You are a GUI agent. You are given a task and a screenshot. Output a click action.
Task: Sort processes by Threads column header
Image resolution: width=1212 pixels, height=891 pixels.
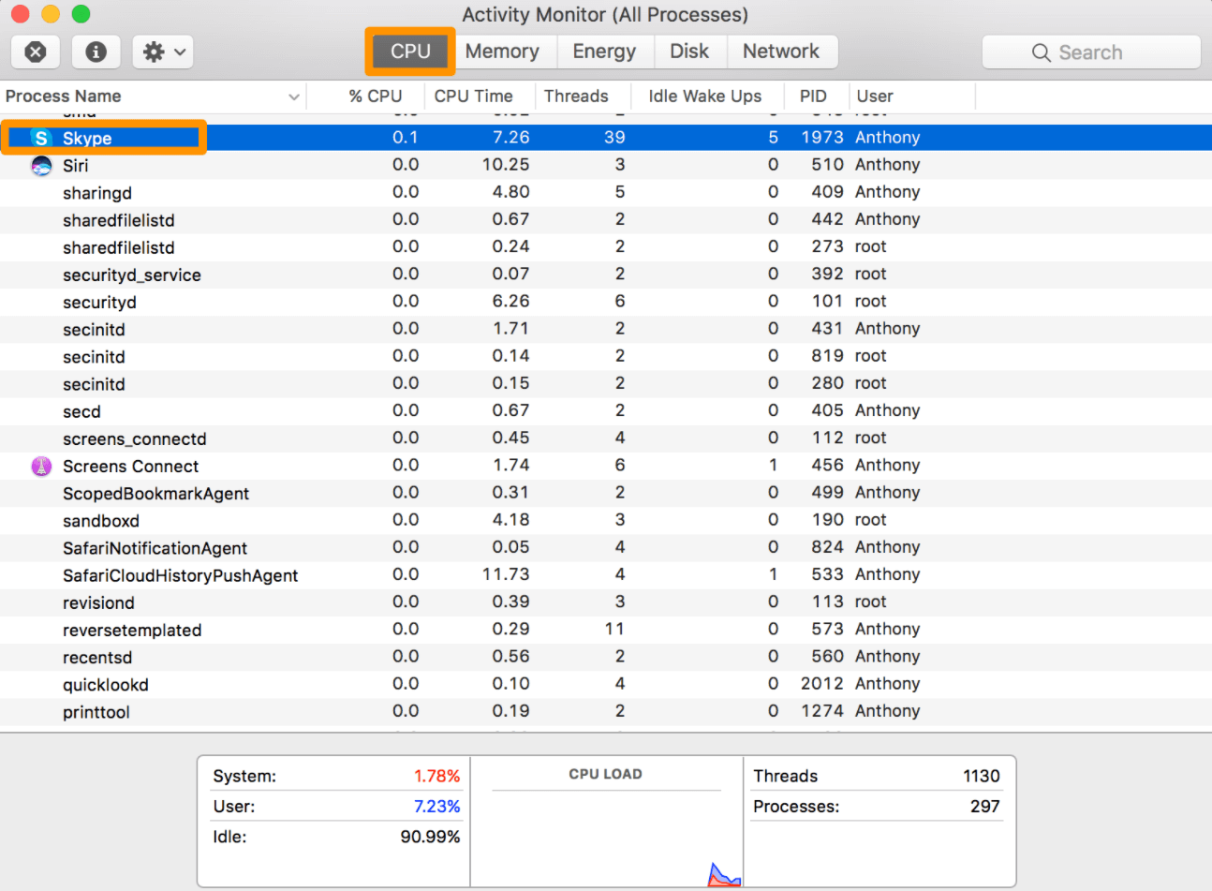pyautogui.click(x=578, y=96)
